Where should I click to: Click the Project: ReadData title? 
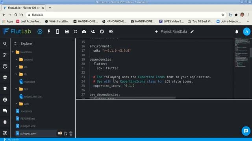tap(174, 32)
